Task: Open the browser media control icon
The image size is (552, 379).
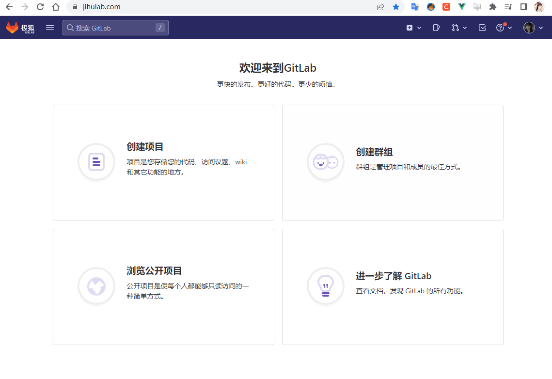Action: [508, 7]
